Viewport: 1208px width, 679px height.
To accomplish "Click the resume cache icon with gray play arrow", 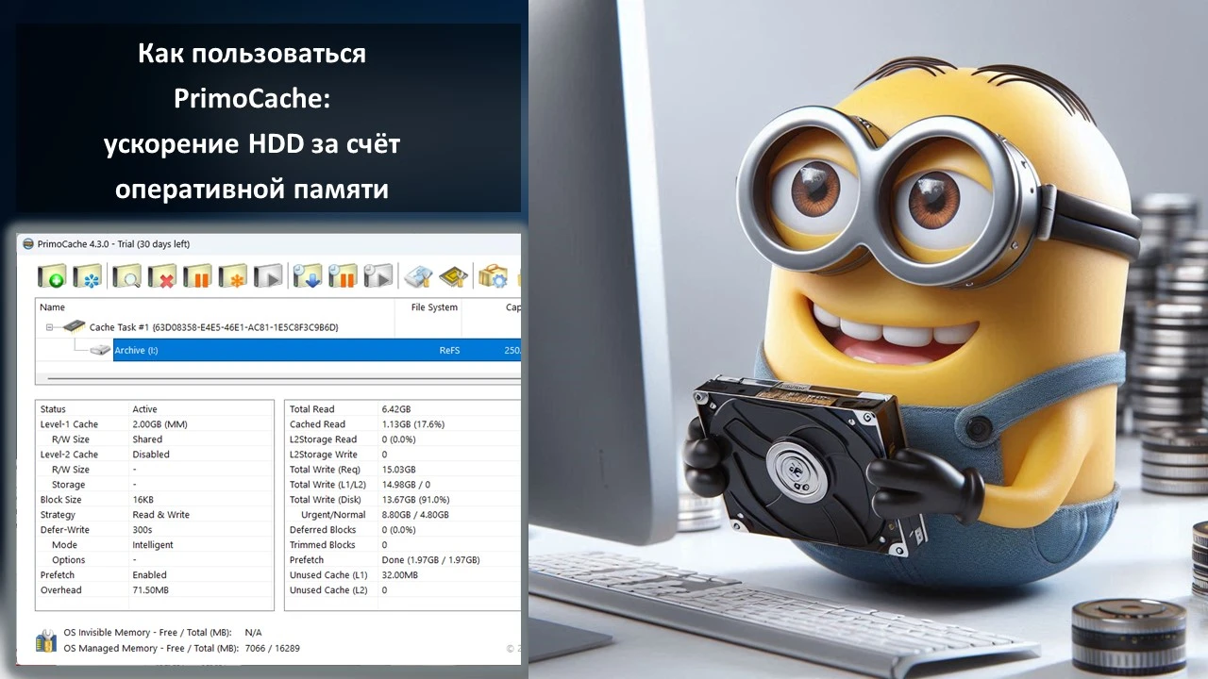I will (x=269, y=275).
